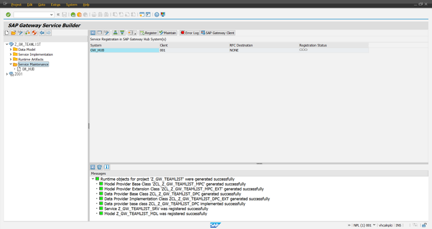Collapse the Service Maintenance folder

pos(11,64)
